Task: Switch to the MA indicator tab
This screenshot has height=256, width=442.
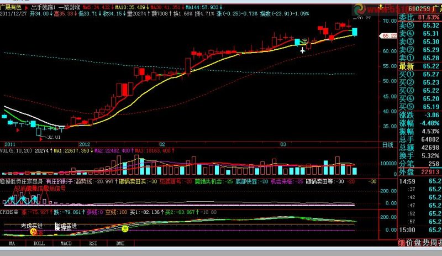Action: tap(12, 243)
